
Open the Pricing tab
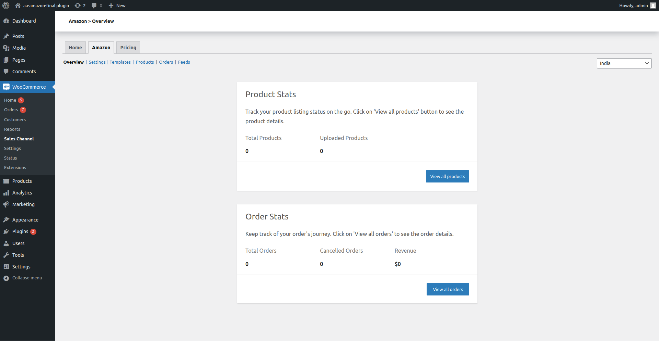[128, 48]
